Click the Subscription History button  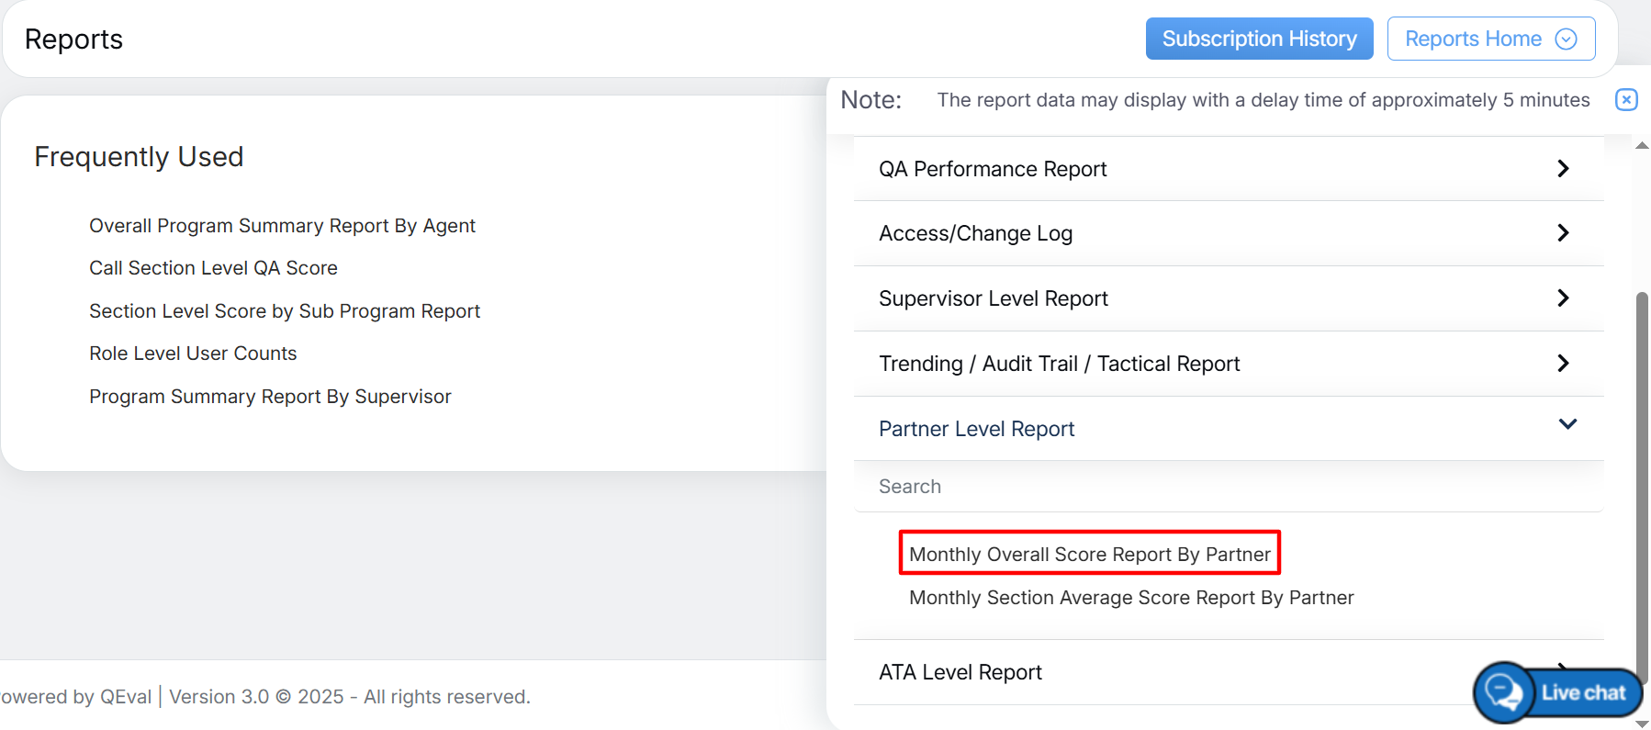(1259, 39)
